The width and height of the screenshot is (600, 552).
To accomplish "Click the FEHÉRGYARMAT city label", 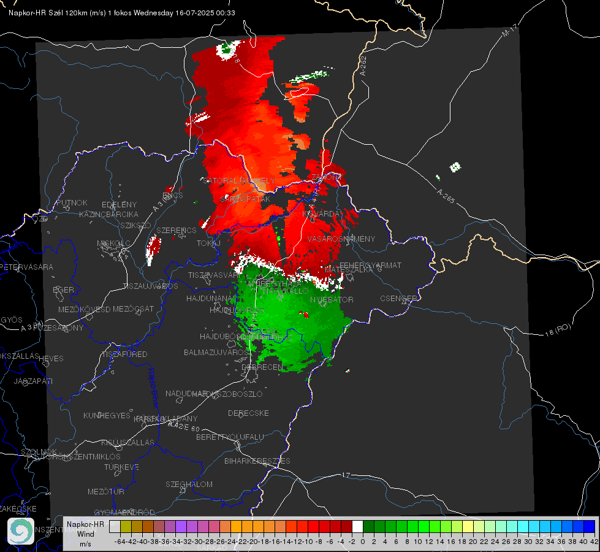I will tap(370, 266).
